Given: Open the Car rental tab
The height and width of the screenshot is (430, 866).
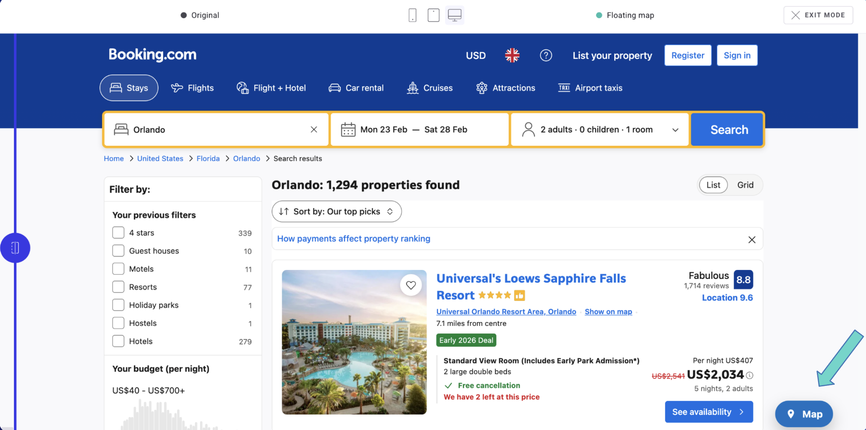Looking at the screenshot, I should pyautogui.click(x=356, y=88).
